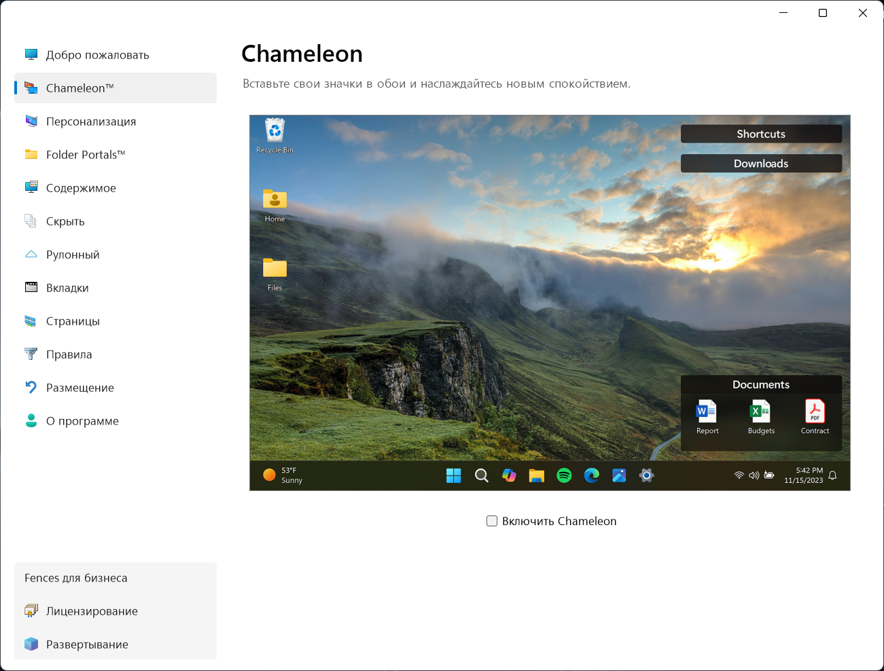Click the monitor icon beside Добро пожаловать
The width and height of the screenshot is (884, 671).
[31, 54]
